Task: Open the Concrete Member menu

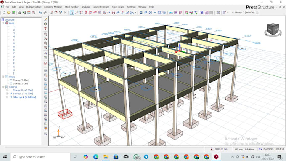Action: point(53,7)
